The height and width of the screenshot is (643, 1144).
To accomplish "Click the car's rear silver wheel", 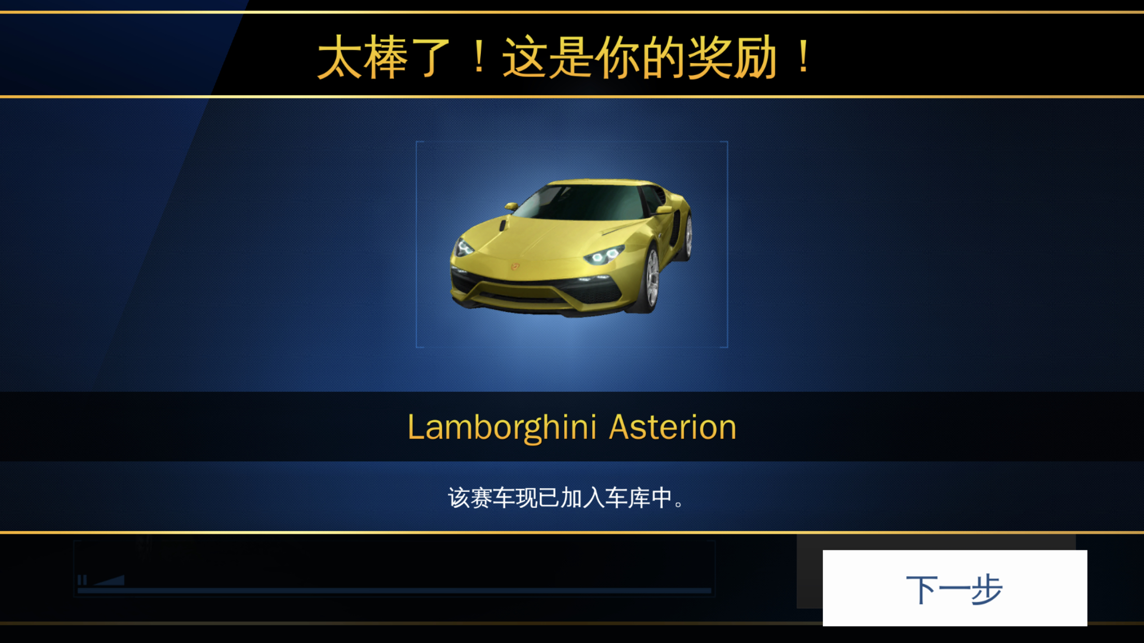I will coord(688,237).
